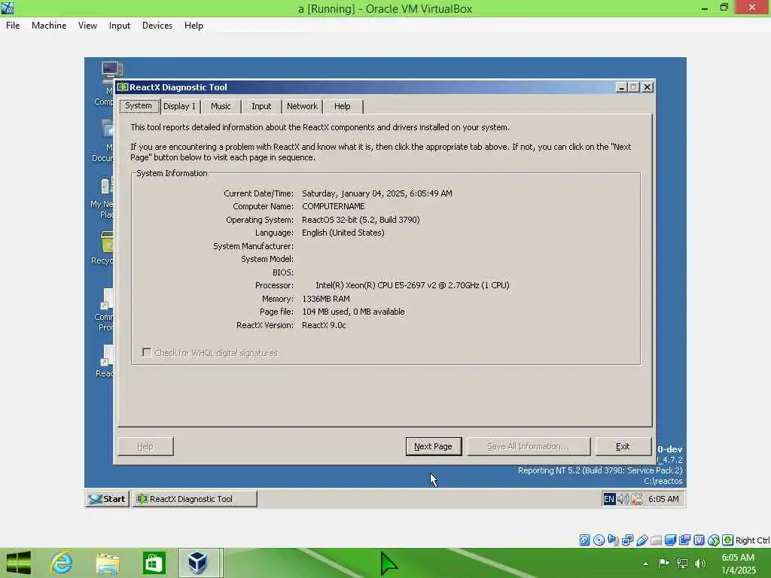771x578 pixels.
Task: Click the EN language indicator in ReactOS tray
Action: [x=608, y=499]
